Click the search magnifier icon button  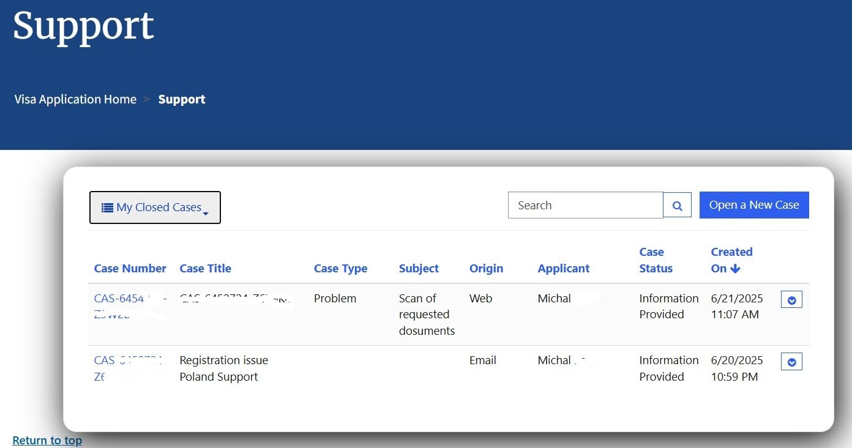click(x=677, y=206)
